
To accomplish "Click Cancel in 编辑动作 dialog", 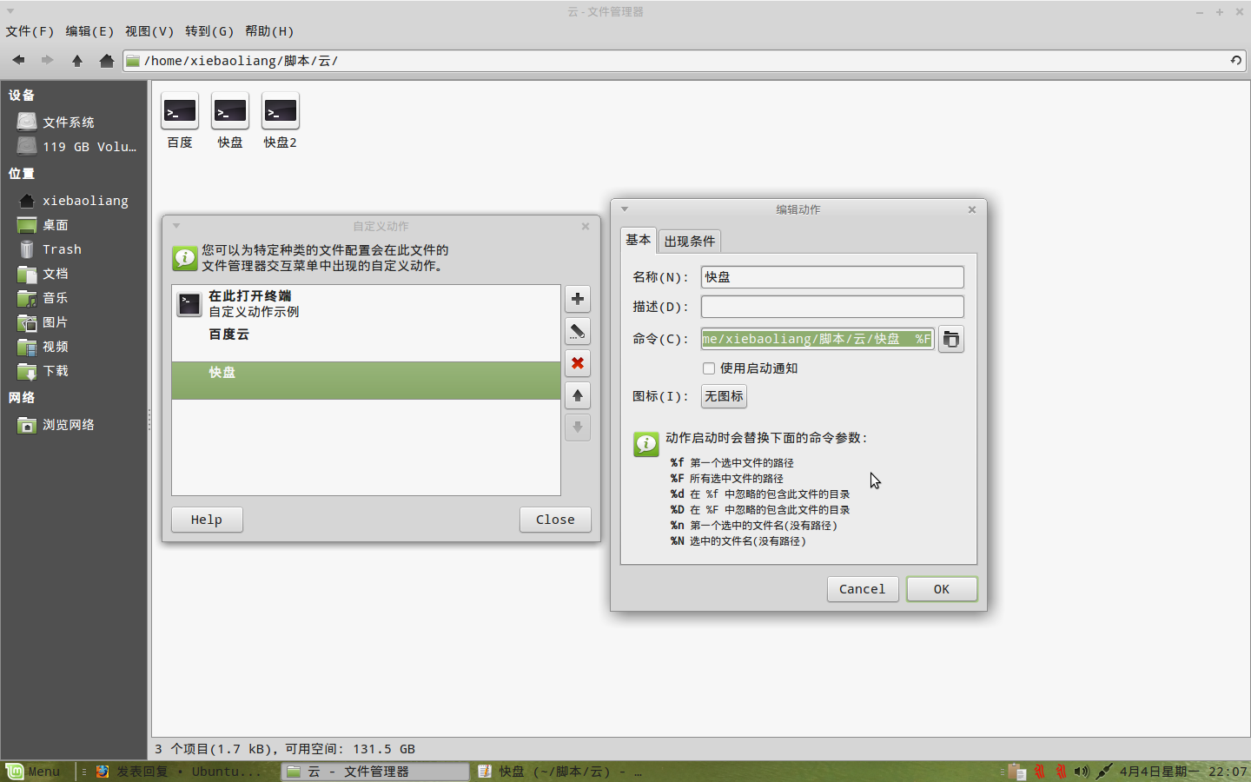I will [x=862, y=589].
